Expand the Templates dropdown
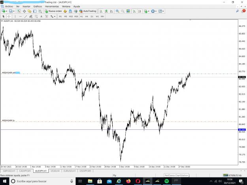 coord(163,11)
